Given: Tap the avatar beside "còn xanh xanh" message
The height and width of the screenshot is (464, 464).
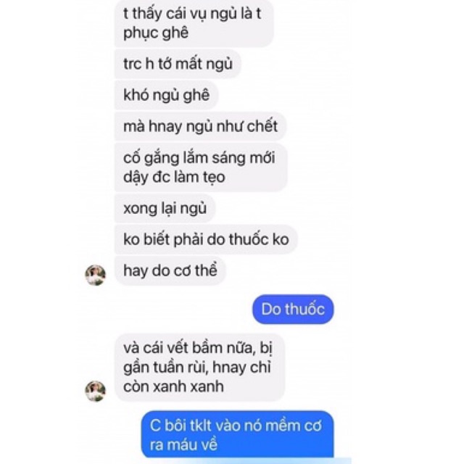Looking at the screenshot, I should (95, 391).
